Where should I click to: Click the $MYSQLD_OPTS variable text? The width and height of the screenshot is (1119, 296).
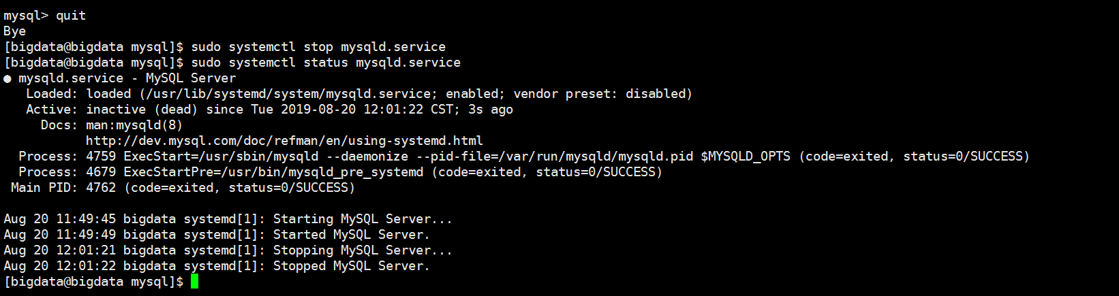[x=746, y=157]
